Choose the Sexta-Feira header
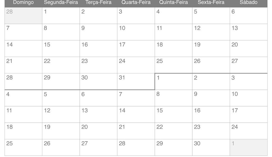272x157 pixels. 211,3
